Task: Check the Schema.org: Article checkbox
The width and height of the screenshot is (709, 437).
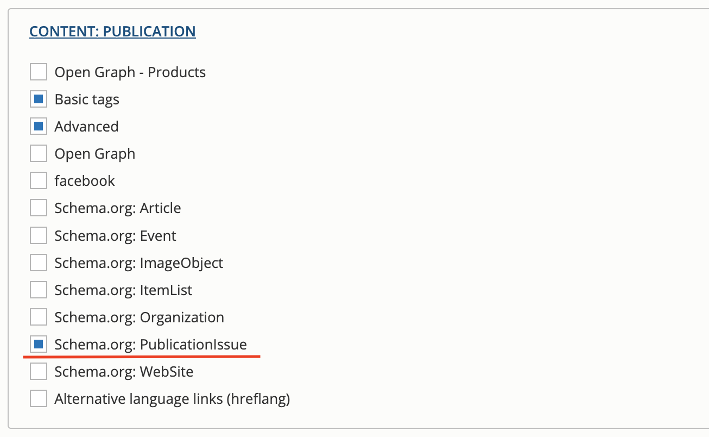Action: click(38, 208)
